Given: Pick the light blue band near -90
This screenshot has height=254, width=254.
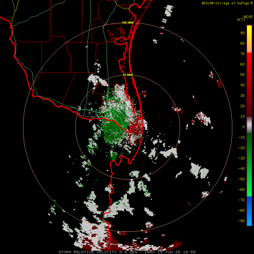Looking at the screenshot, I should tap(249, 220).
